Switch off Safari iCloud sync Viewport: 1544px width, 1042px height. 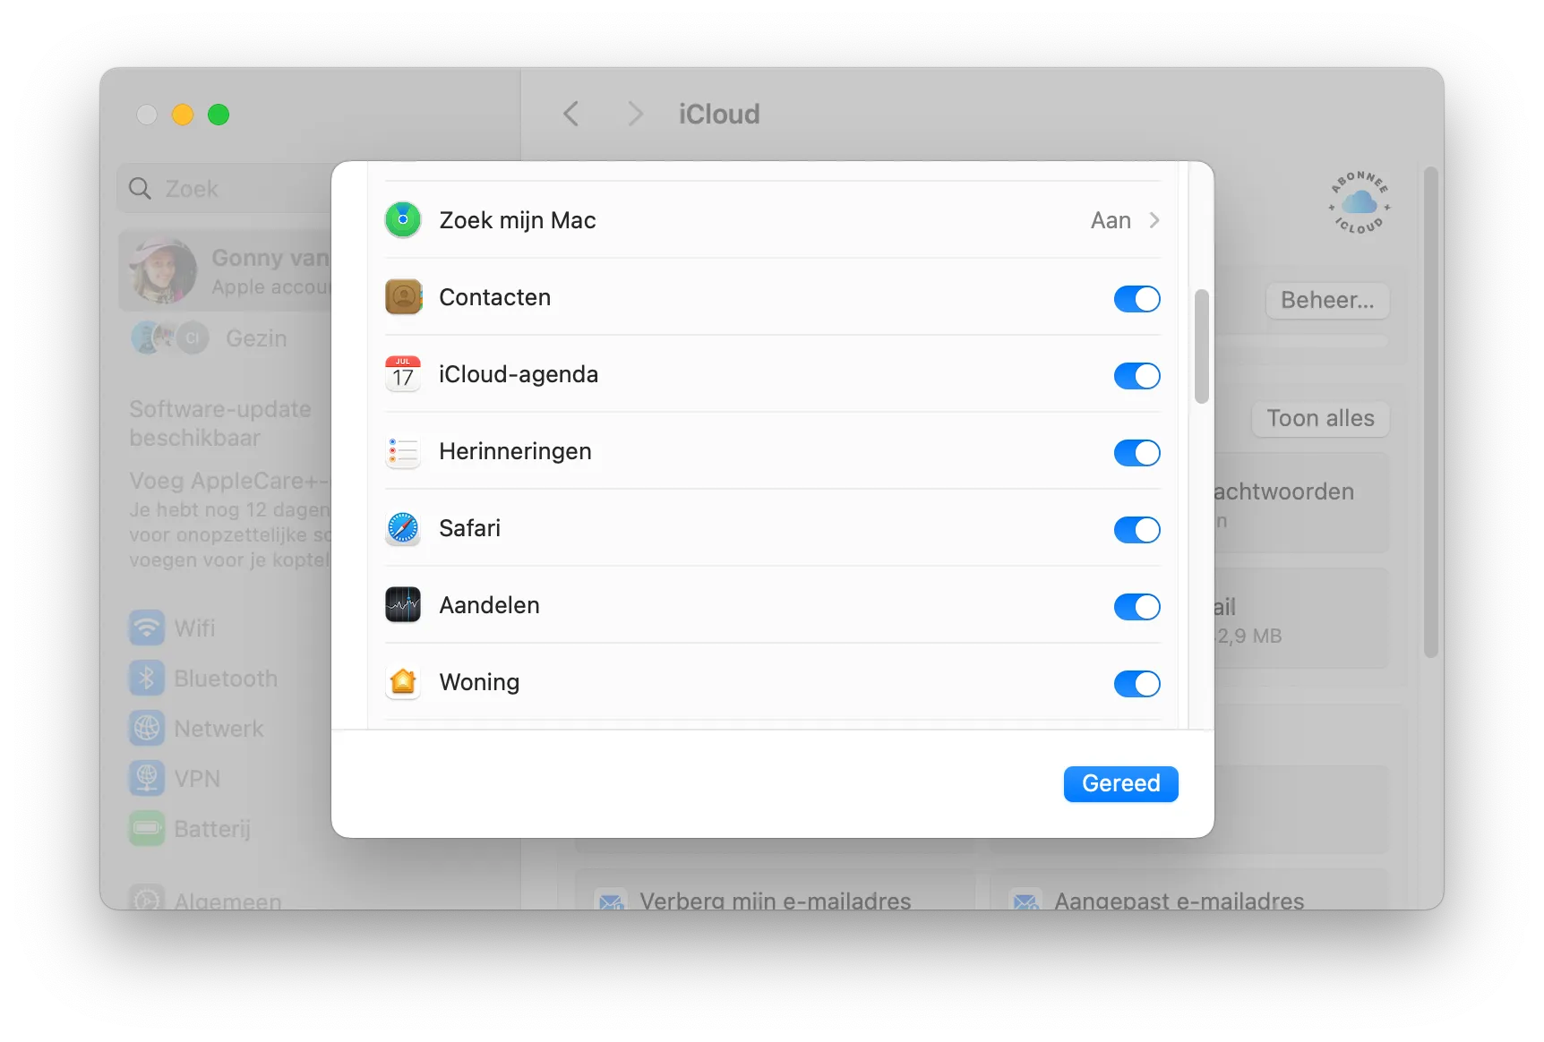pyautogui.click(x=1137, y=529)
